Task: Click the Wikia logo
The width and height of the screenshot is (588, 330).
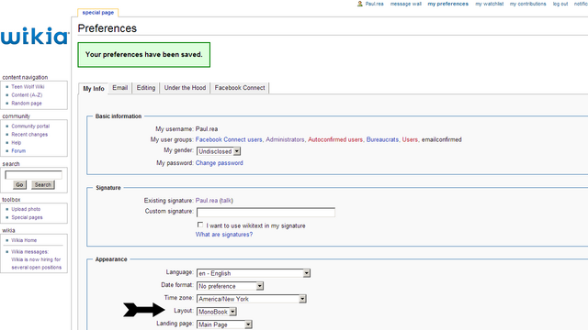Action: [x=35, y=36]
